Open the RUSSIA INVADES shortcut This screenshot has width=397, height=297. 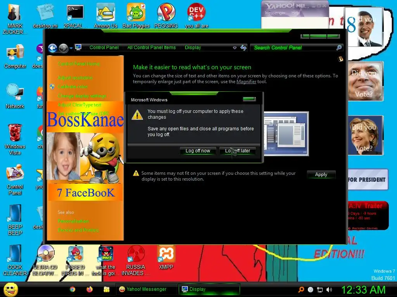point(136,260)
